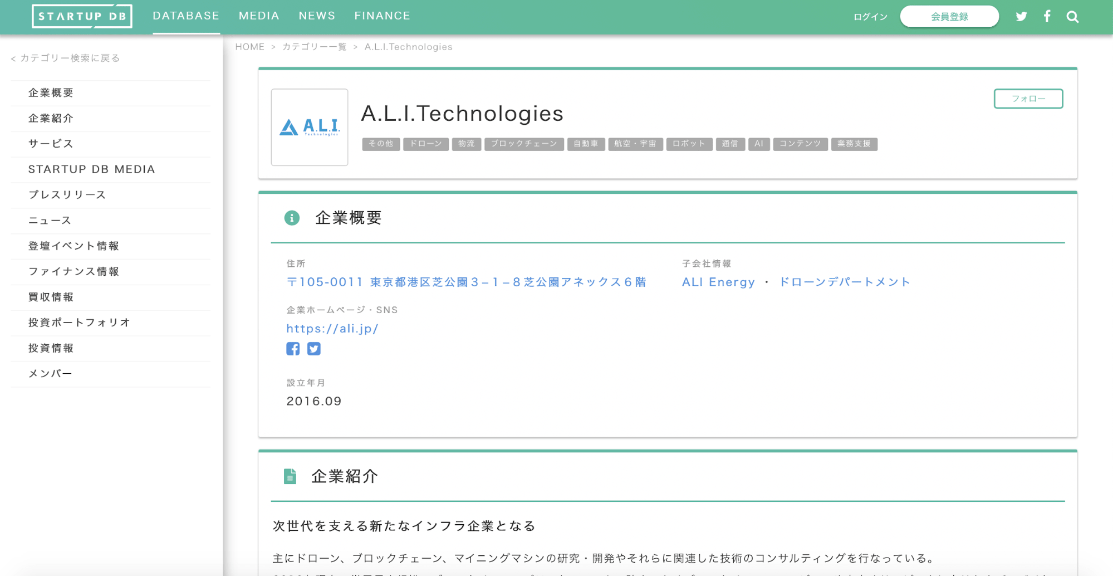Click the heading 次世代を支える新たなインフラ企業となる
Screen dimensions: 1113x576
(x=404, y=526)
